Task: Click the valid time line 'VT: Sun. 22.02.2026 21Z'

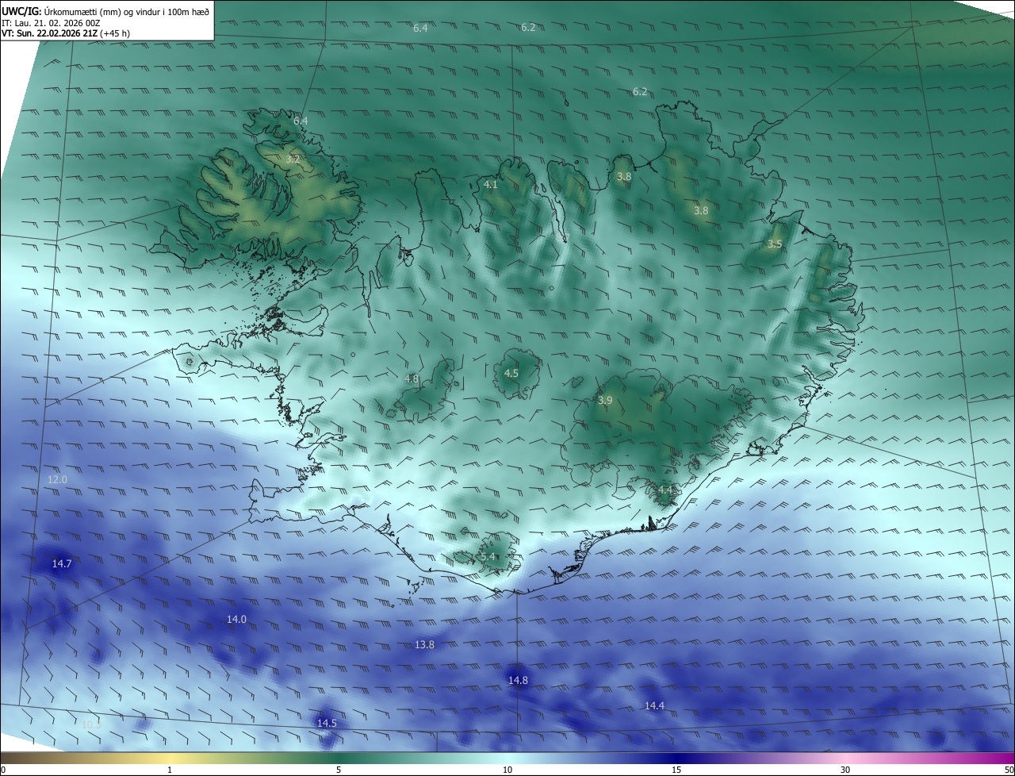Action: [49, 33]
